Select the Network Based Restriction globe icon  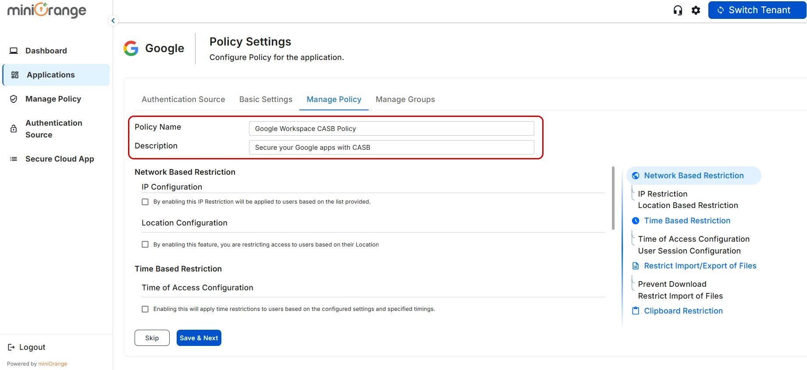pyautogui.click(x=636, y=175)
